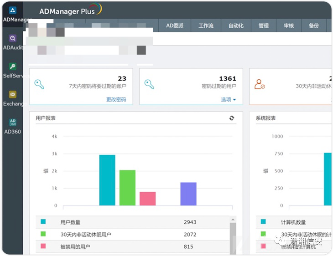The height and width of the screenshot is (256, 333).
Task: Select the 30天内非活动休眠用户 legend row
Action: point(133,235)
